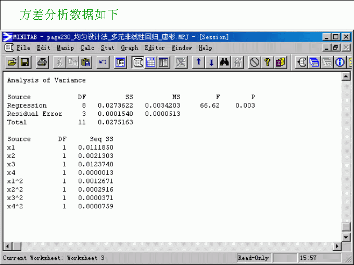Click the blue info icon in toolbar

point(340,62)
